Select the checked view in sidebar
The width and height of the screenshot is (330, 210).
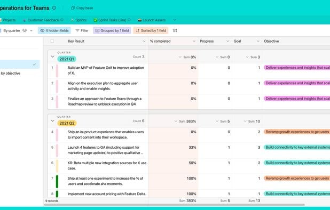coord(19,64)
